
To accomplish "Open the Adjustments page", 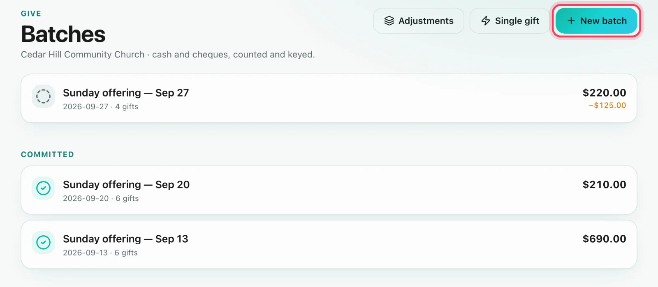I will click(419, 21).
